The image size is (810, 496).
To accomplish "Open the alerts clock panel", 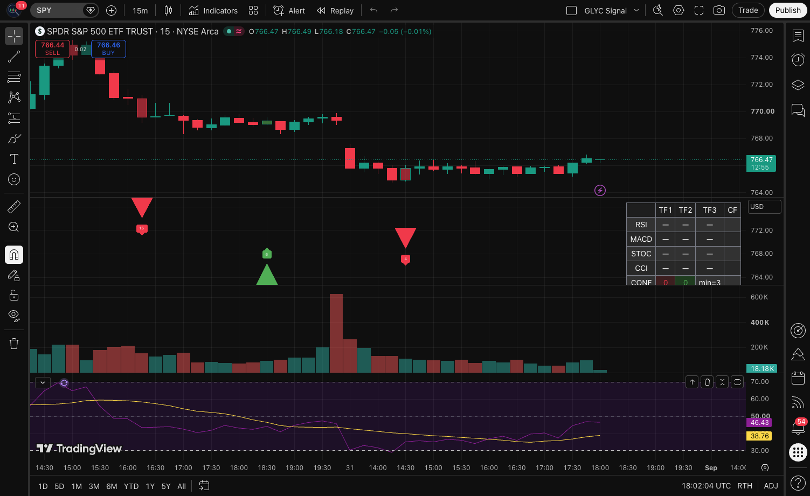I will click(x=798, y=60).
